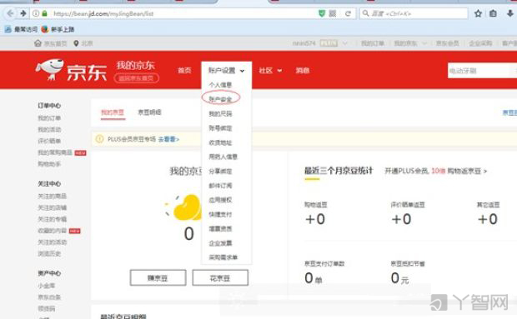Open 小金库 in the sidebar
This screenshot has height=319, width=517.
coord(47,286)
